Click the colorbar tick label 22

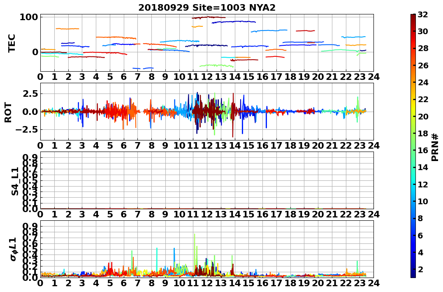tap(423, 99)
